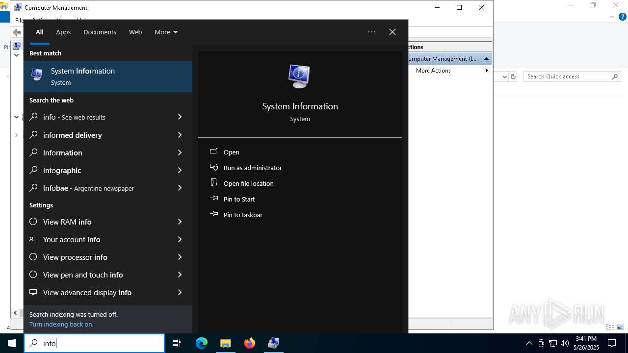The width and height of the screenshot is (628, 353).
Task: Select 'Infographic' web suggestion
Action: pyautogui.click(x=62, y=170)
